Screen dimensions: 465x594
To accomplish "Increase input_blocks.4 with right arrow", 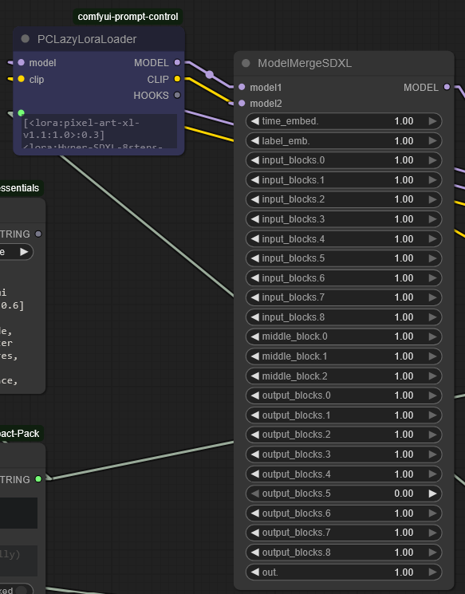I will [432, 239].
